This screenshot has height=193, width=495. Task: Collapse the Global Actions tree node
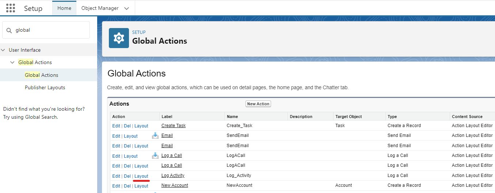pos(12,62)
